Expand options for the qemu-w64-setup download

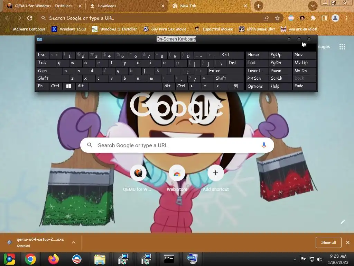(x=74, y=242)
